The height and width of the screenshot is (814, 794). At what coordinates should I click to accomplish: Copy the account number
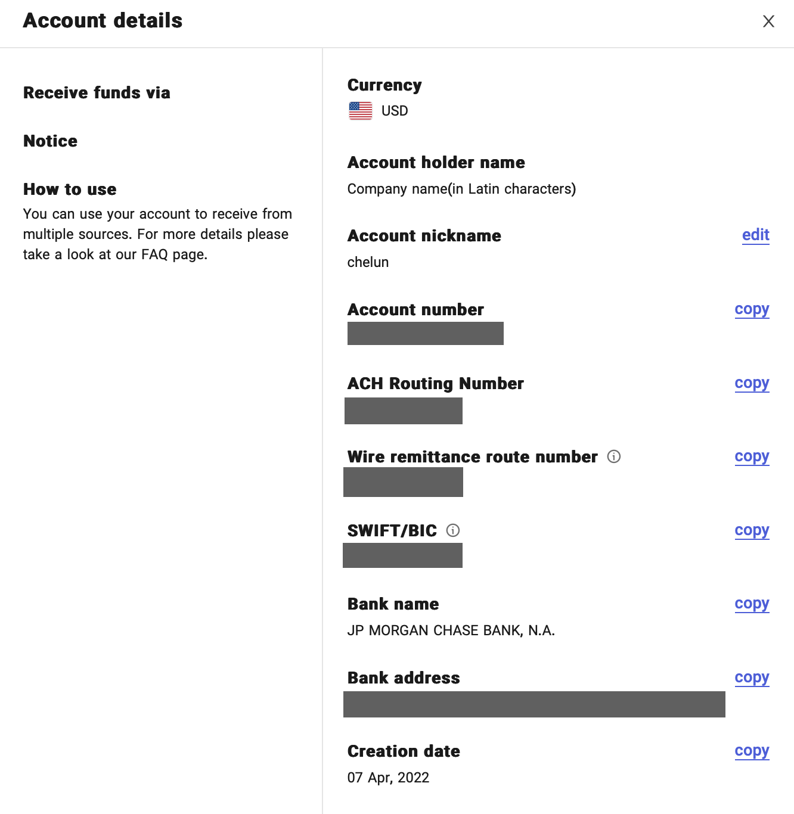tap(752, 309)
